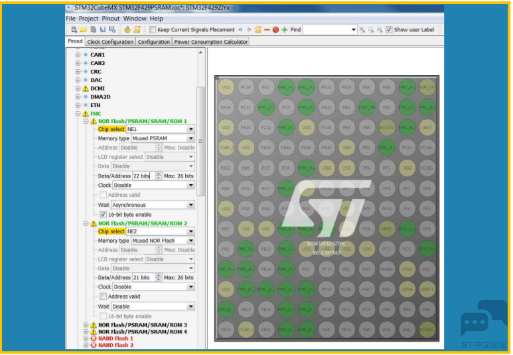This screenshot has height=355, width=513.
Task: Click the FMC warning triangle icon
Action: 86,114
